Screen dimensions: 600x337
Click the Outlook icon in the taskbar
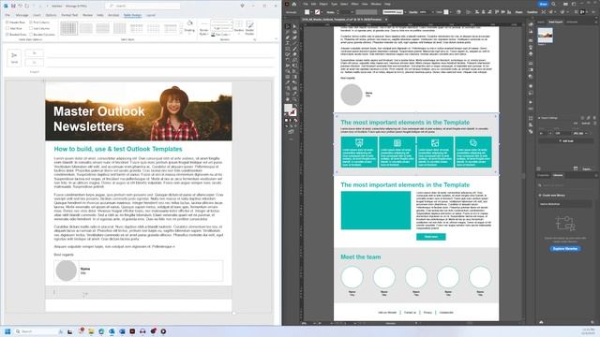coord(112,331)
